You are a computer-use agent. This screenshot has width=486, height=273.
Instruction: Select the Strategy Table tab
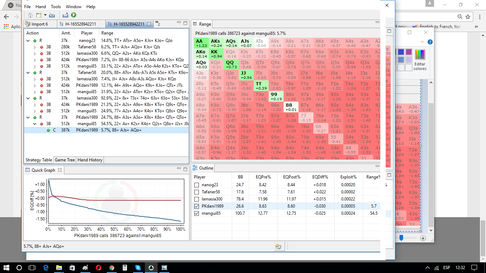(38, 160)
